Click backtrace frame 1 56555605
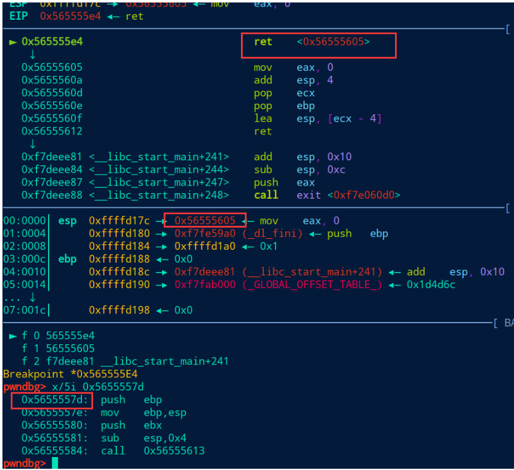 (x=58, y=348)
